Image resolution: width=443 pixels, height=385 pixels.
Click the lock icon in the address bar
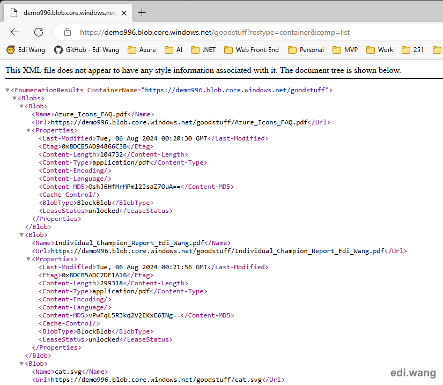[67, 32]
